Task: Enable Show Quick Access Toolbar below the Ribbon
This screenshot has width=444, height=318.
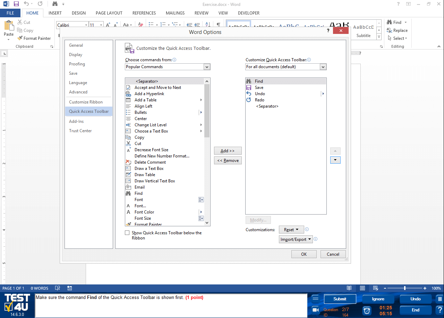Action: point(127,233)
